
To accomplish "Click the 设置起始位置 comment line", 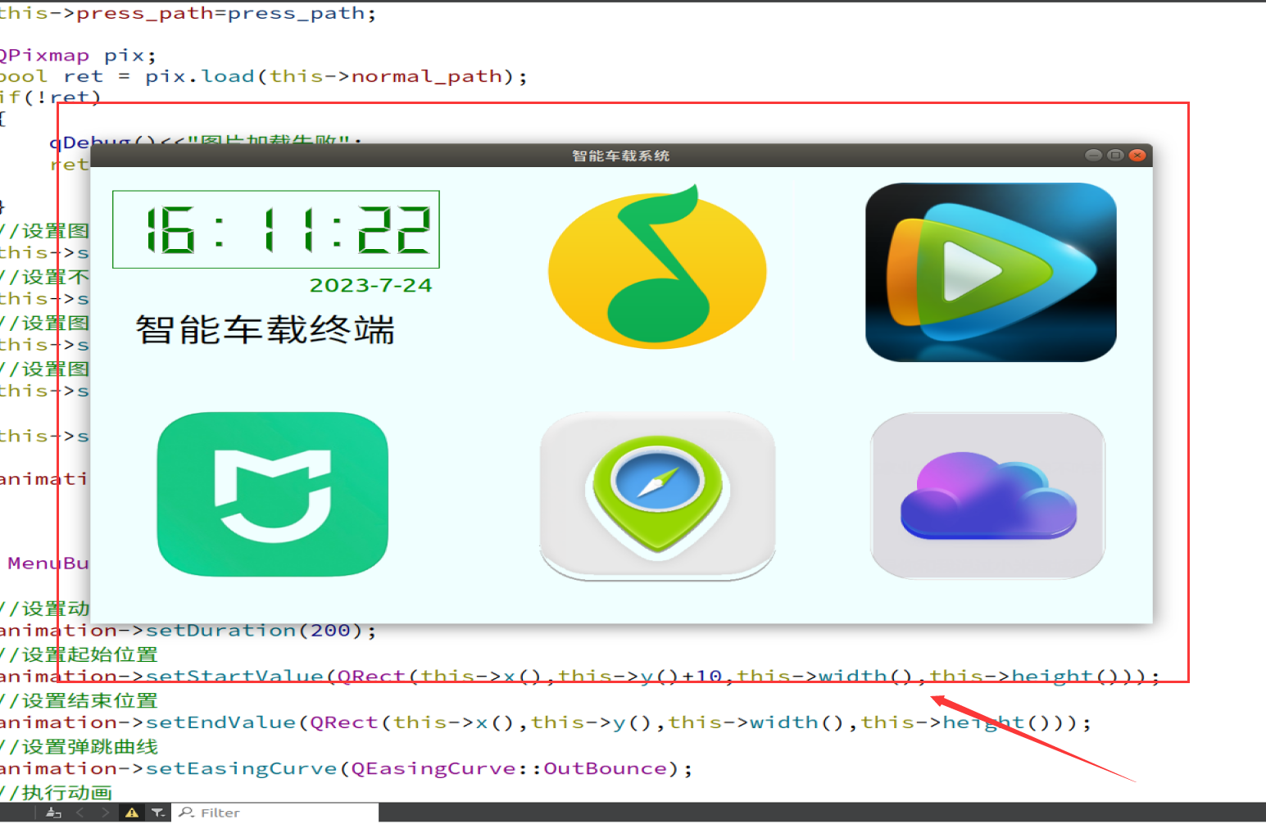I will (x=79, y=654).
